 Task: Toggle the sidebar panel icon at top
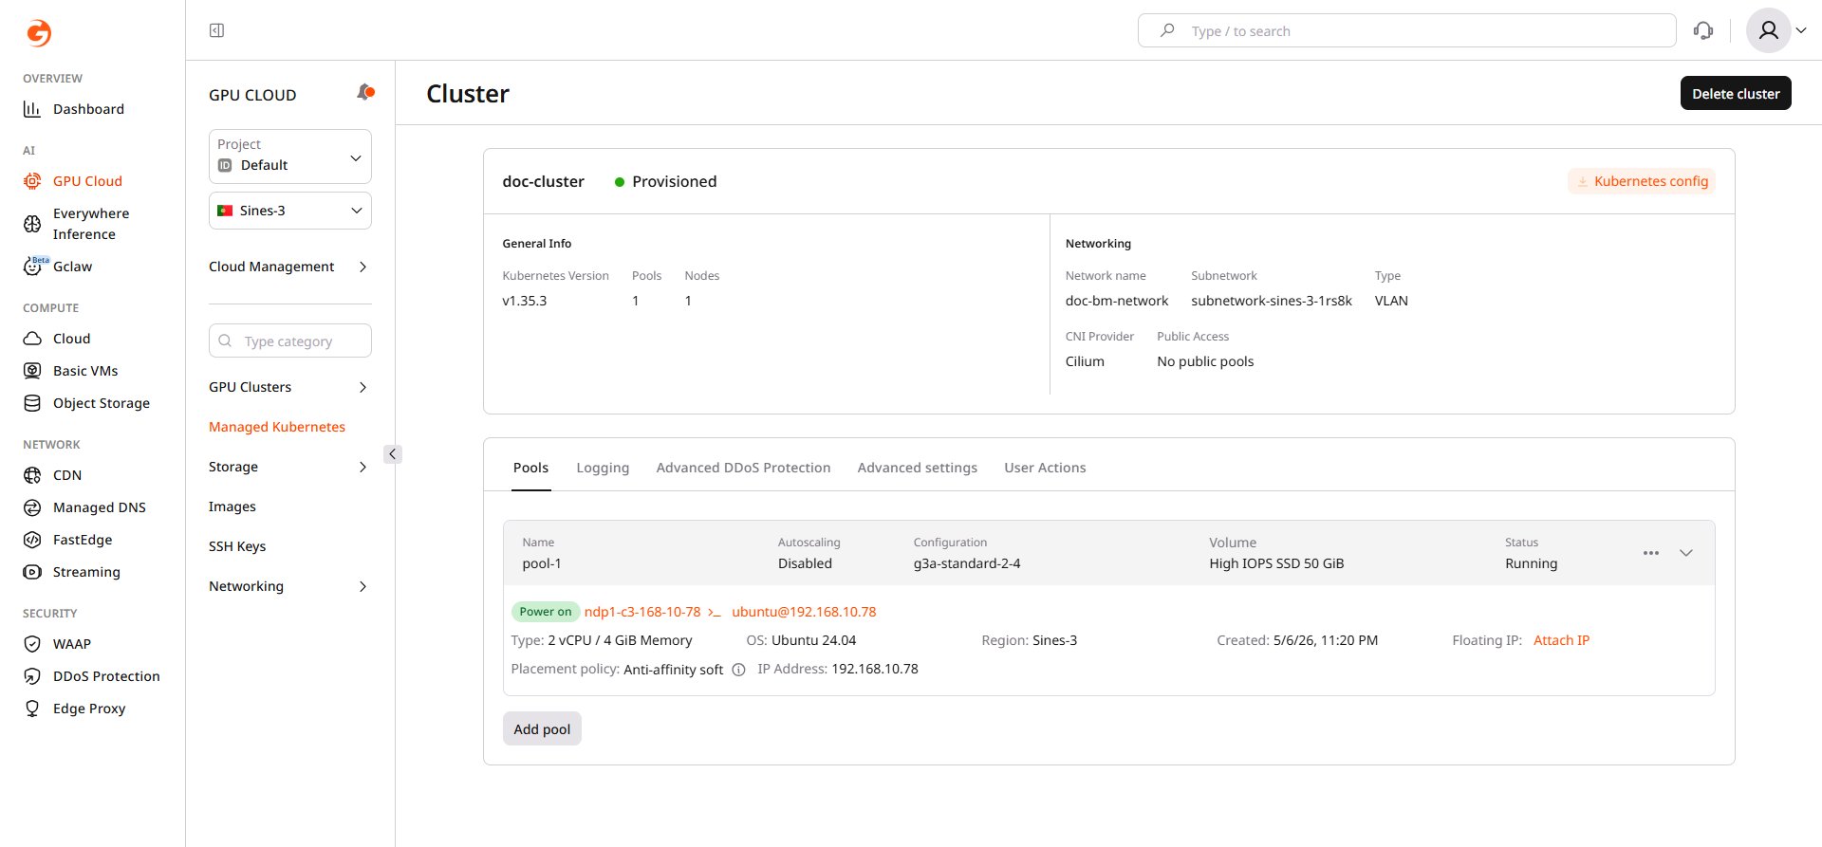(x=216, y=30)
